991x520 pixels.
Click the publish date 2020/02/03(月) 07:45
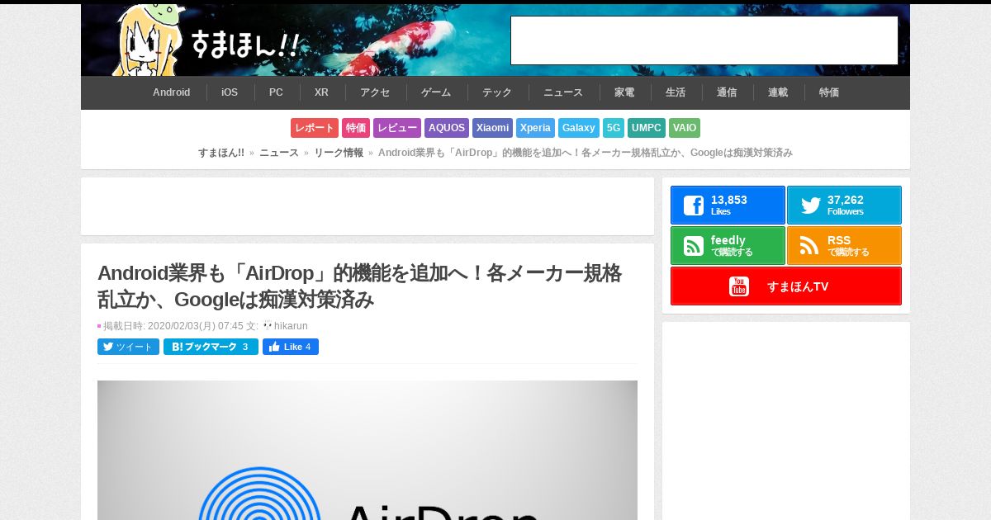click(196, 326)
